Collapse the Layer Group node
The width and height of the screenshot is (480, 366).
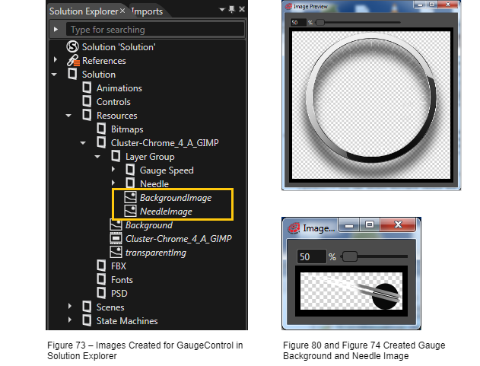coord(97,157)
